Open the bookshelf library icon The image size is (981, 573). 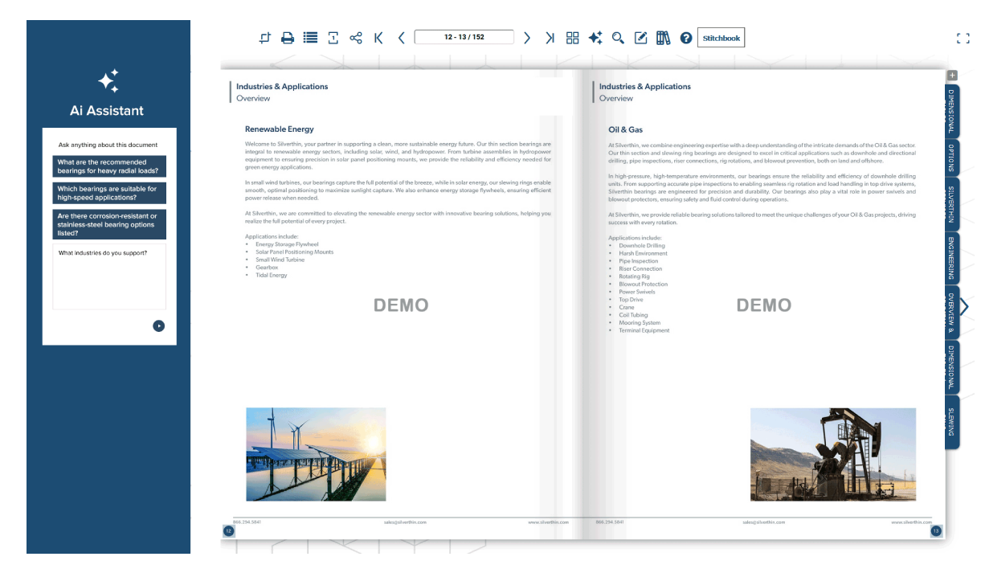coord(663,37)
